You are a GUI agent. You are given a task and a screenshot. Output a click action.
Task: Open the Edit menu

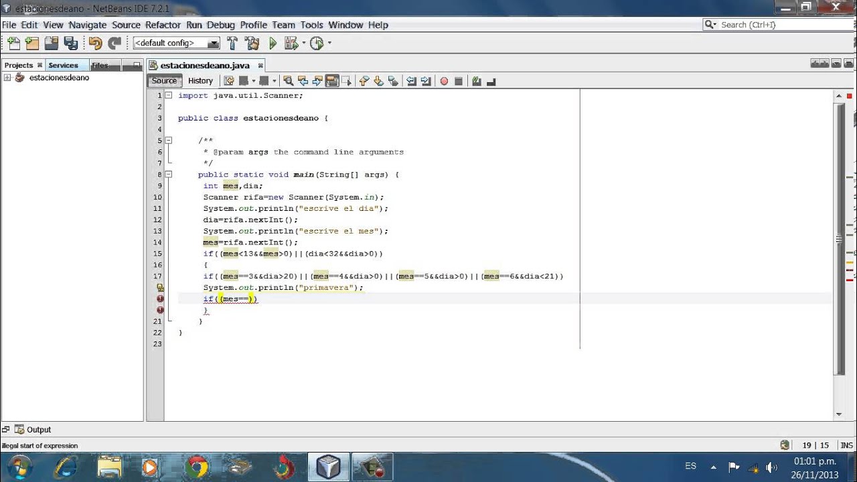coord(29,25)
